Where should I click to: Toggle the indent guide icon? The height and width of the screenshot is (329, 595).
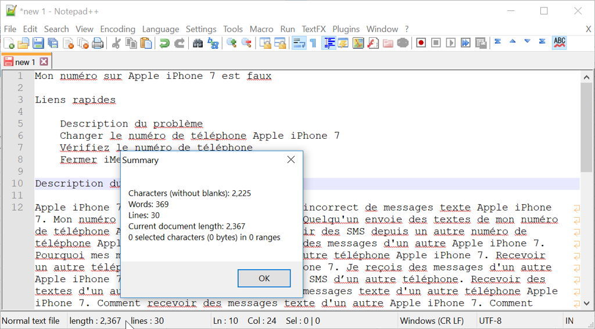tap(329, 43)
